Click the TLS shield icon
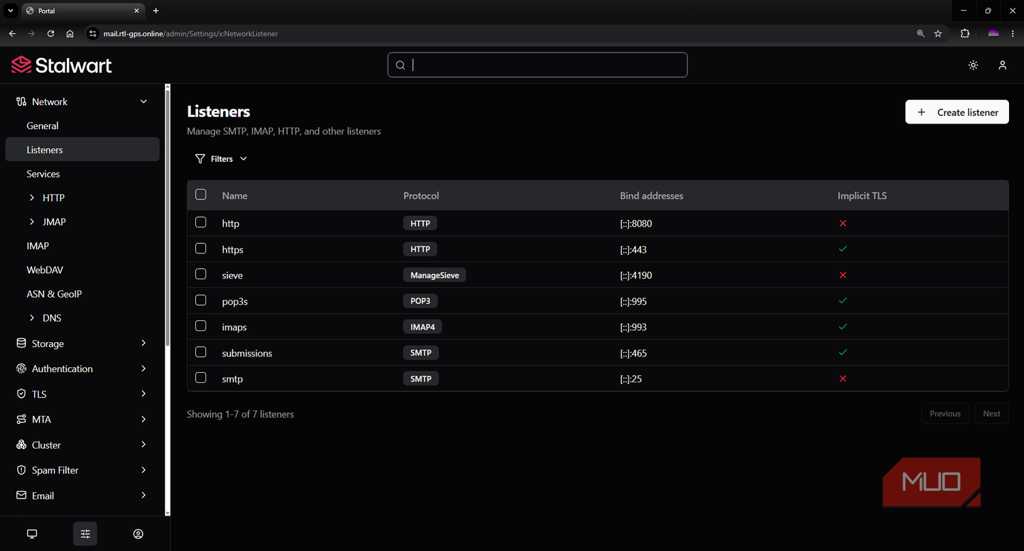1024x551 pixels. [21, 394]
